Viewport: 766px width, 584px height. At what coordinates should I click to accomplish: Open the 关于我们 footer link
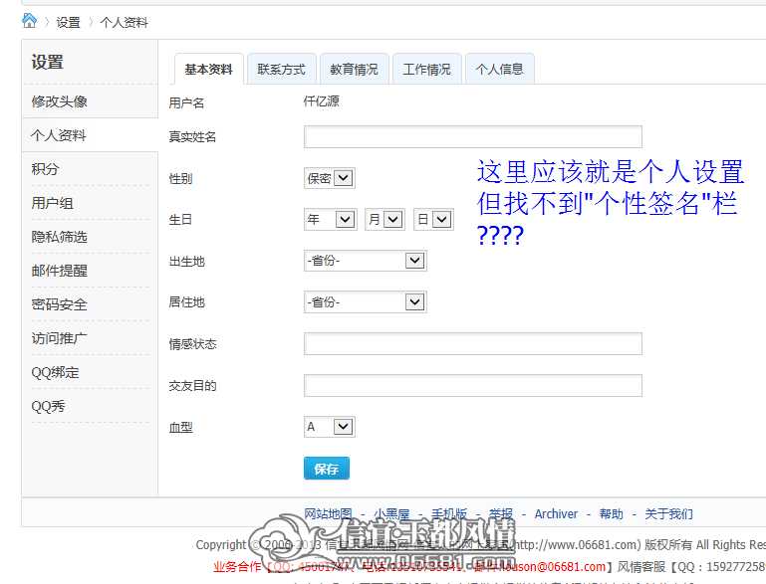pos(668,513)
